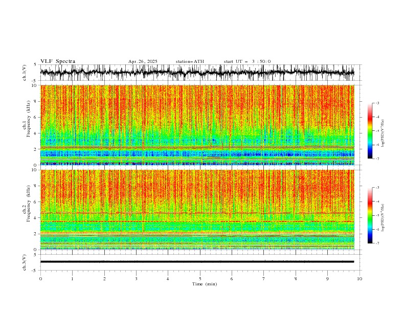
Task: Click the ch.2 spectrogram PSD color bar
Action: [370, 215]
